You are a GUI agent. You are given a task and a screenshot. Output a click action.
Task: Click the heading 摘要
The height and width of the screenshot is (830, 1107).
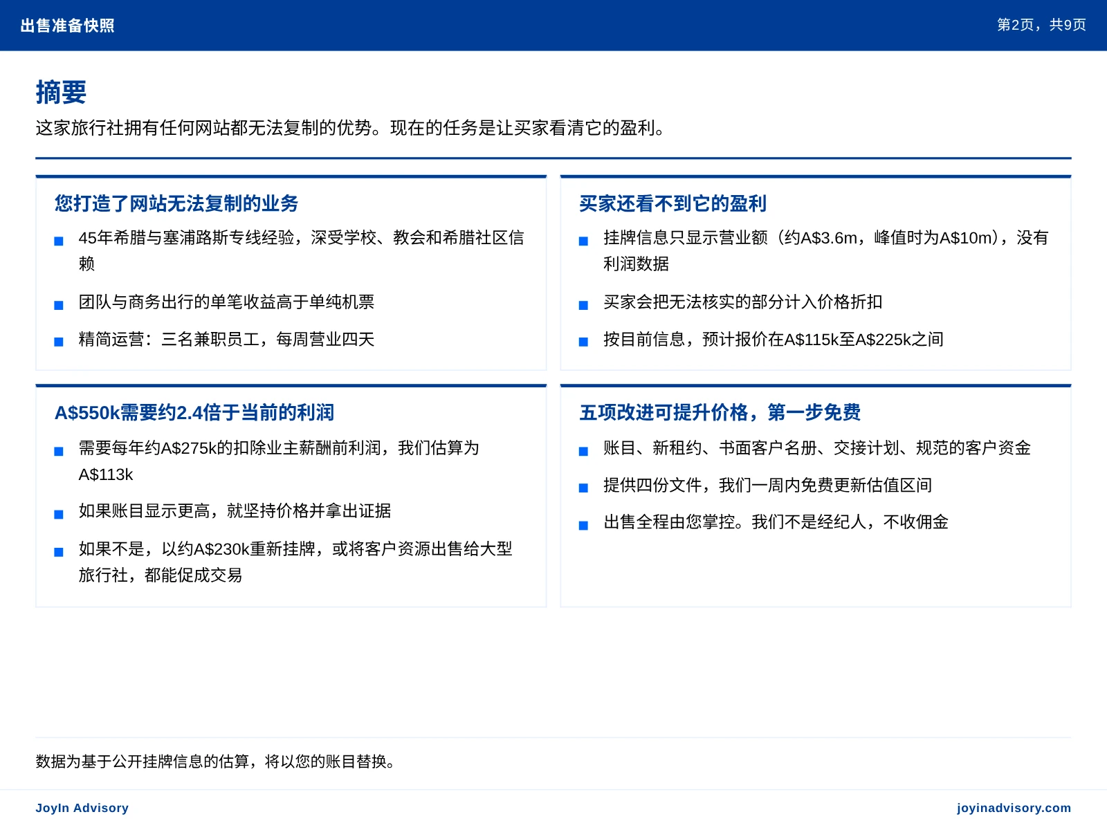(61, 92)
